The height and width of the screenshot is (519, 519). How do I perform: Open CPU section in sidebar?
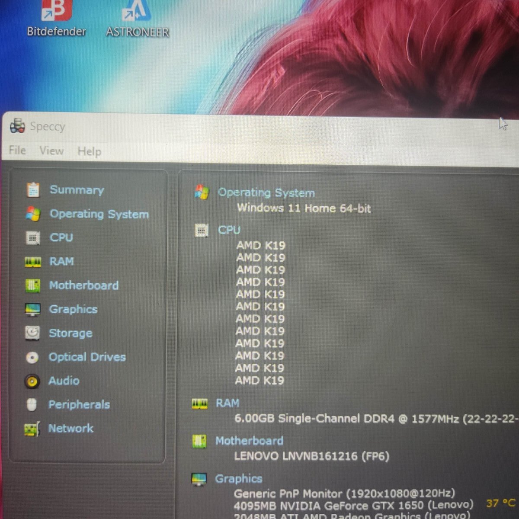[x=61, y=237]
